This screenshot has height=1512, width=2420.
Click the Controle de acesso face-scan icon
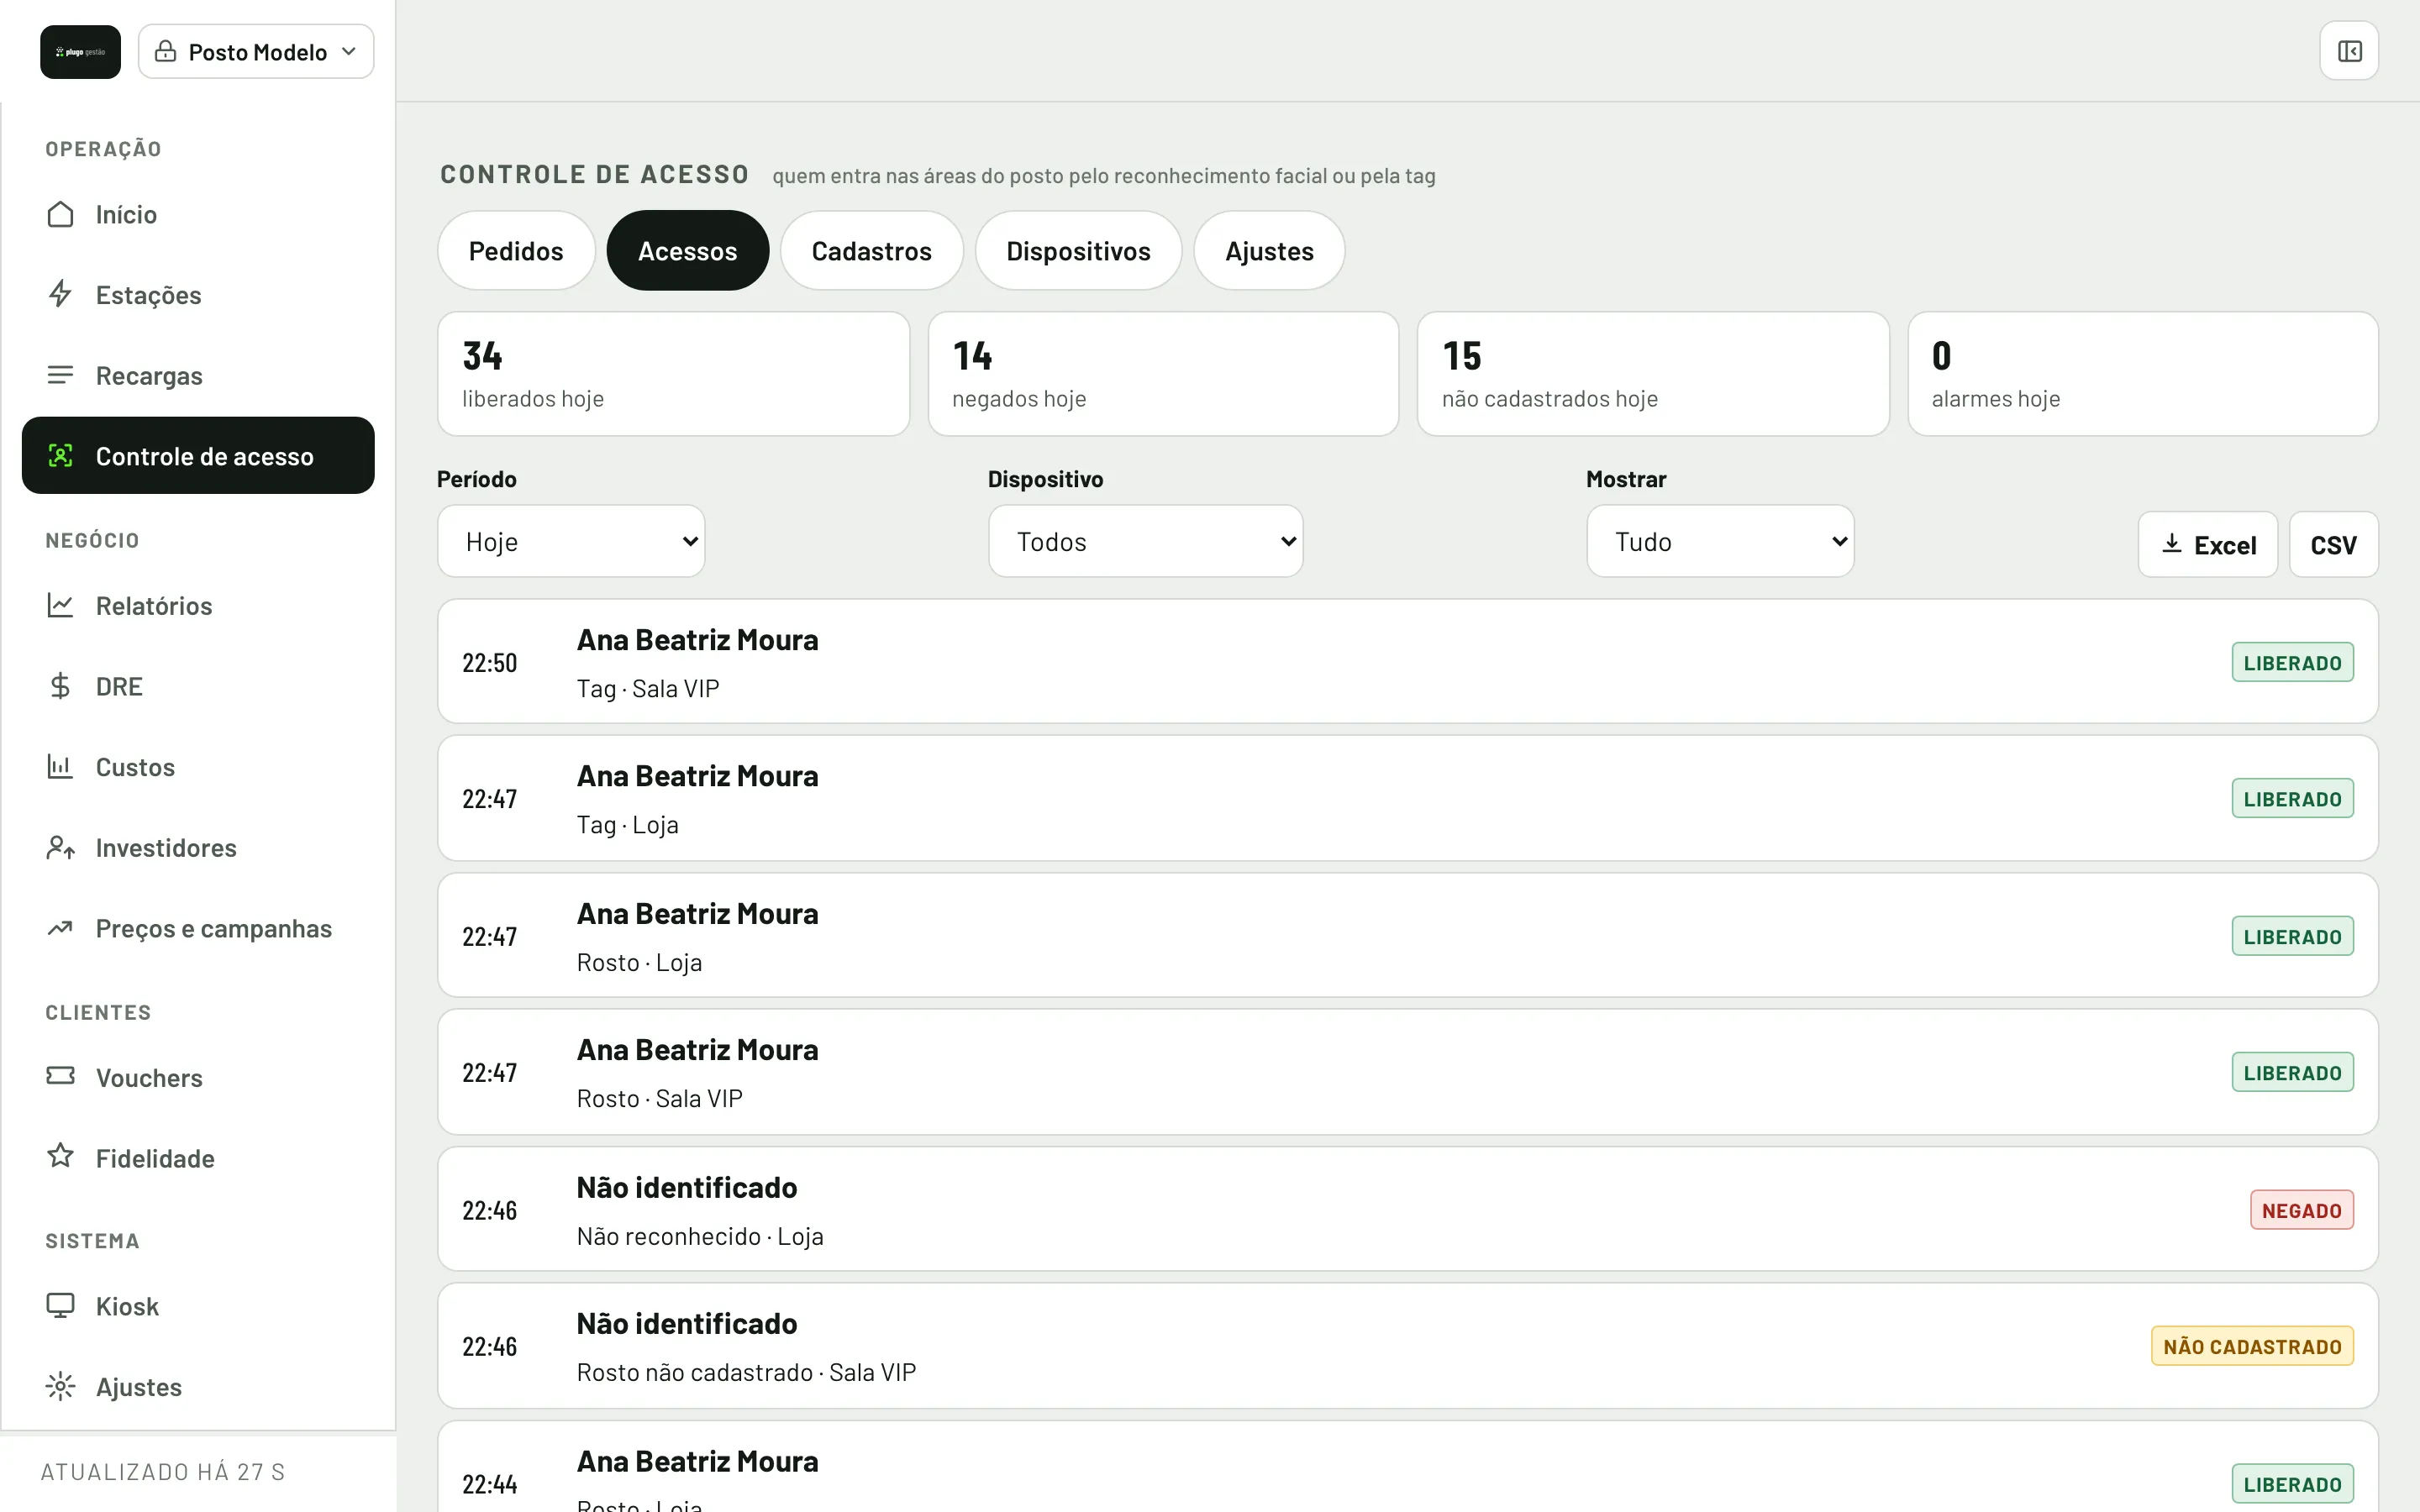[x=60, y=456]
